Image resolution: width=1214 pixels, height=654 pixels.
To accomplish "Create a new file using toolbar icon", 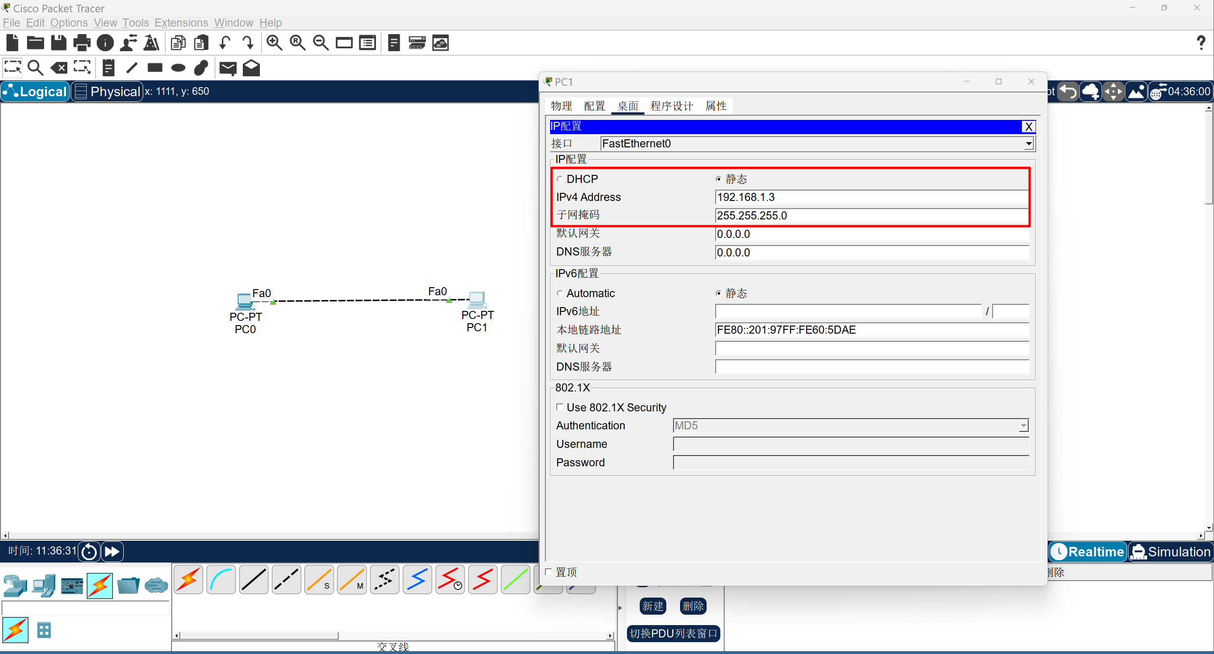I will pyautogui.click(x=12, y=43).
